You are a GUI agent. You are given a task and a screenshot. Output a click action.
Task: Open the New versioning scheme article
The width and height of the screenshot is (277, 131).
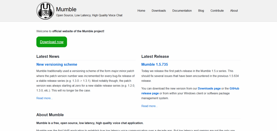coord(57,64)
